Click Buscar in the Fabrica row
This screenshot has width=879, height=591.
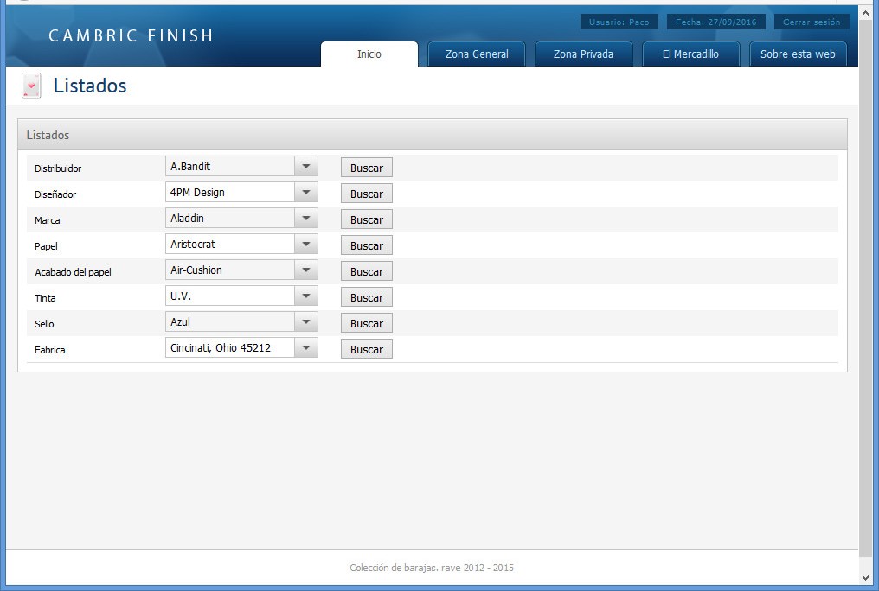(x=367, y=349)
